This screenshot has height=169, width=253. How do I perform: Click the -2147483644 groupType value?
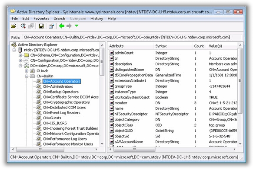[219, 86]
